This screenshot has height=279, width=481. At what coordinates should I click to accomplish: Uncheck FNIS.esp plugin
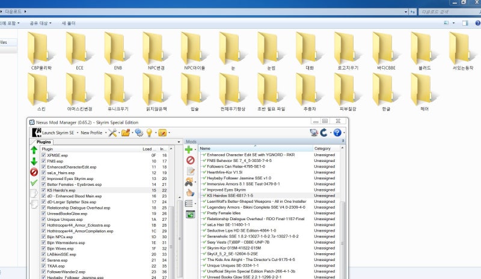click(43, 161)
